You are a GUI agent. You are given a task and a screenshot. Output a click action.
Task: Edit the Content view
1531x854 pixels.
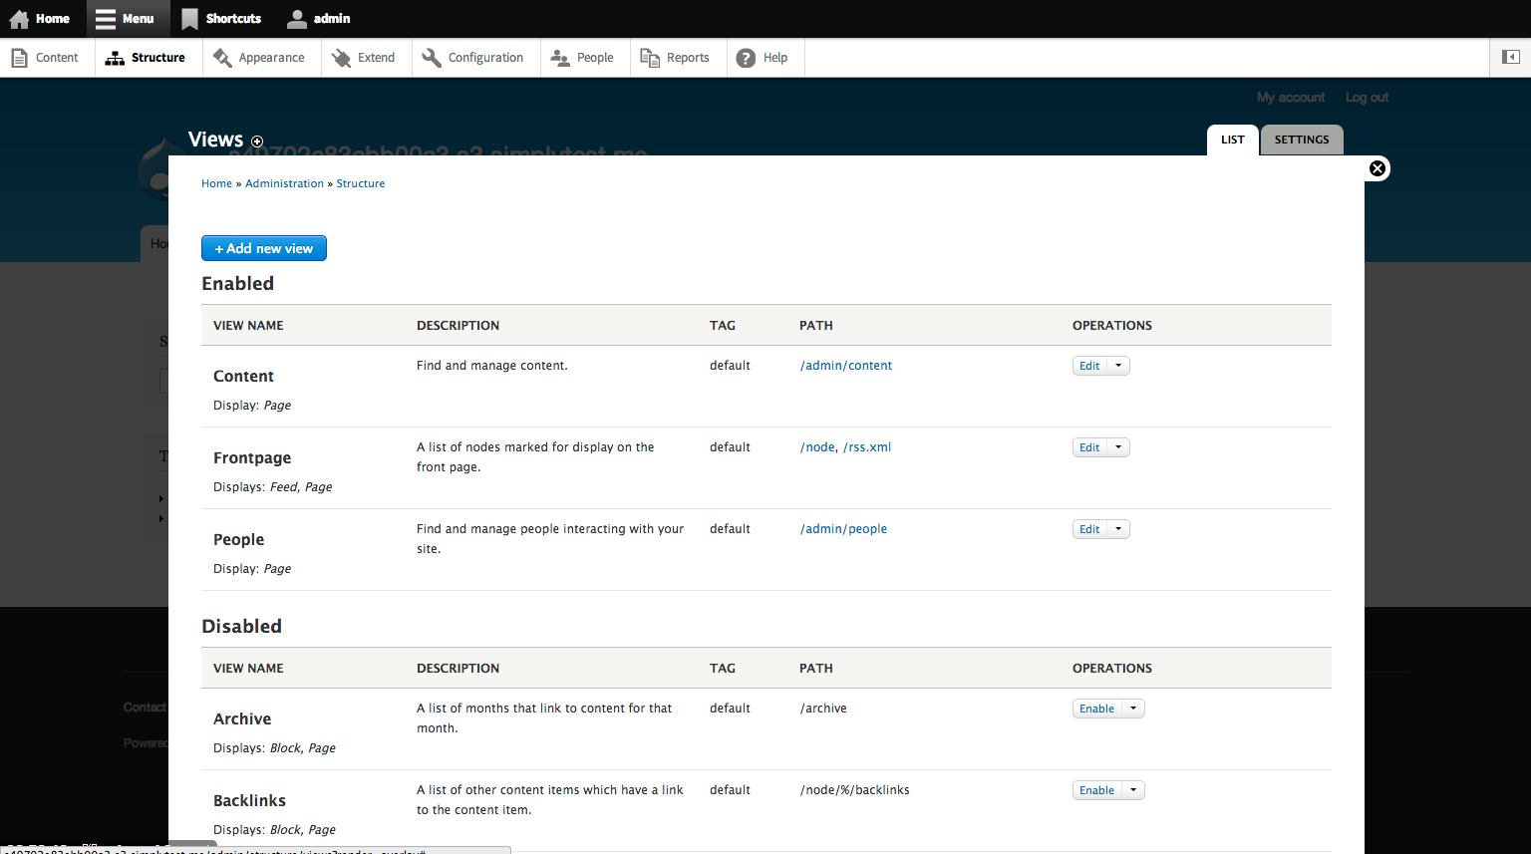coord(1089,366)
